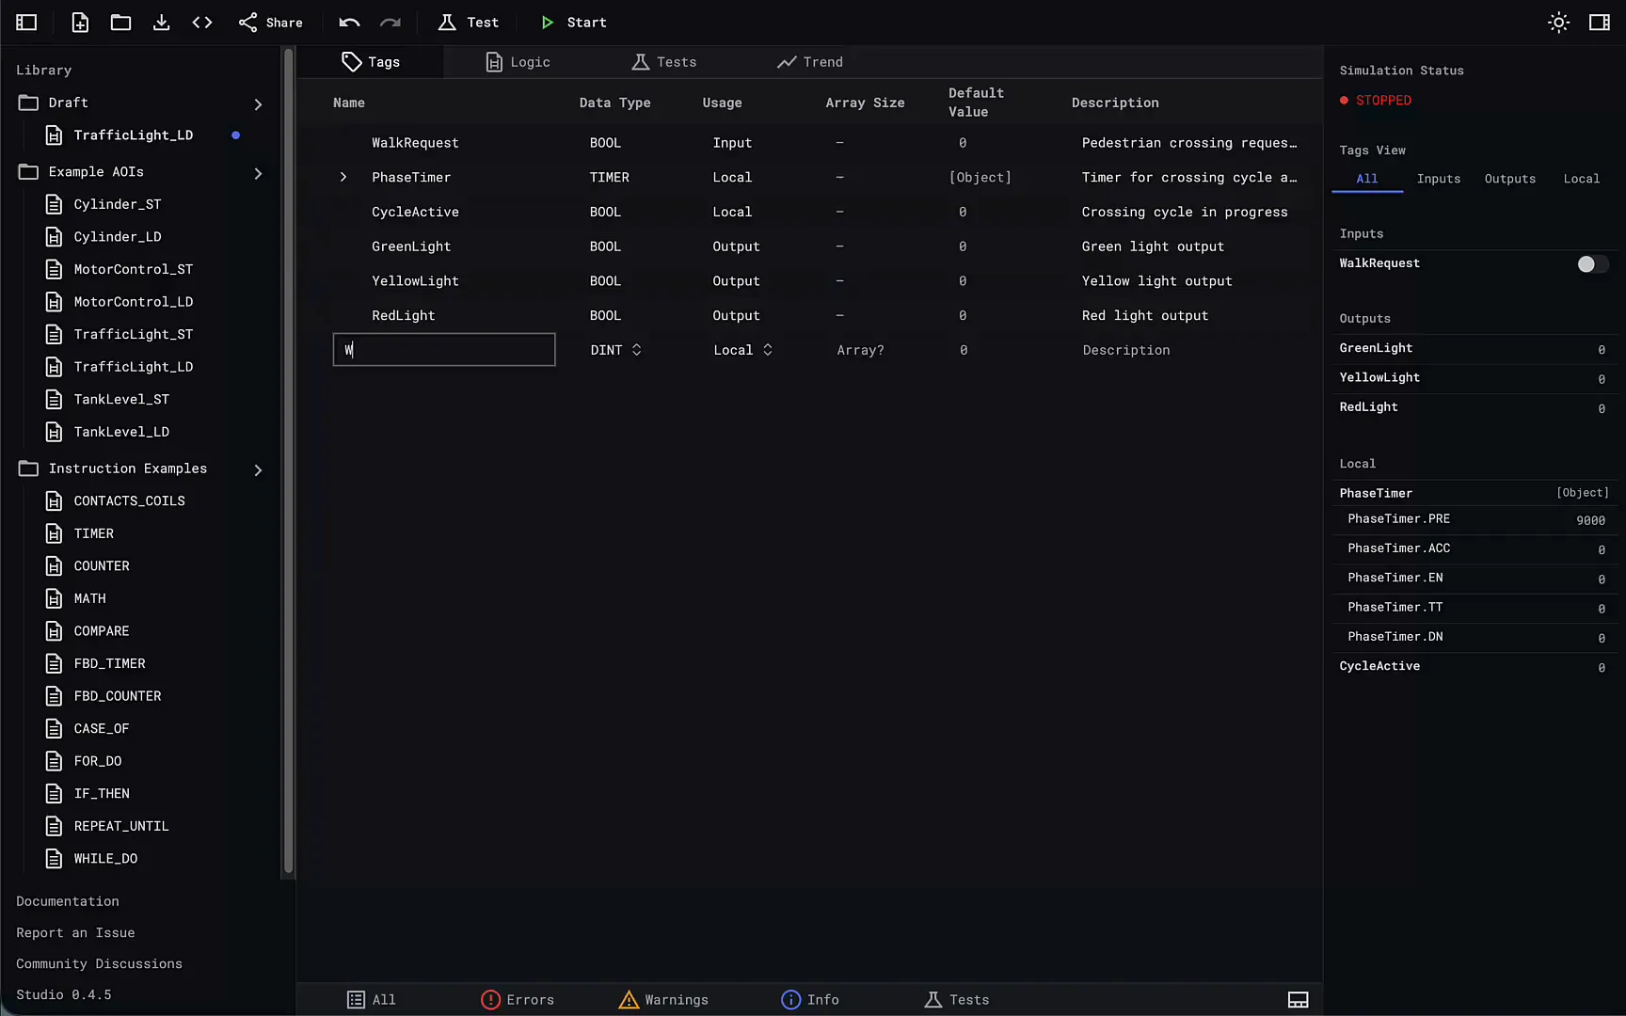Toggle the WalkRequest input switch
The height and width of the screenshot is (1016, 1626).
[1592, 263]
